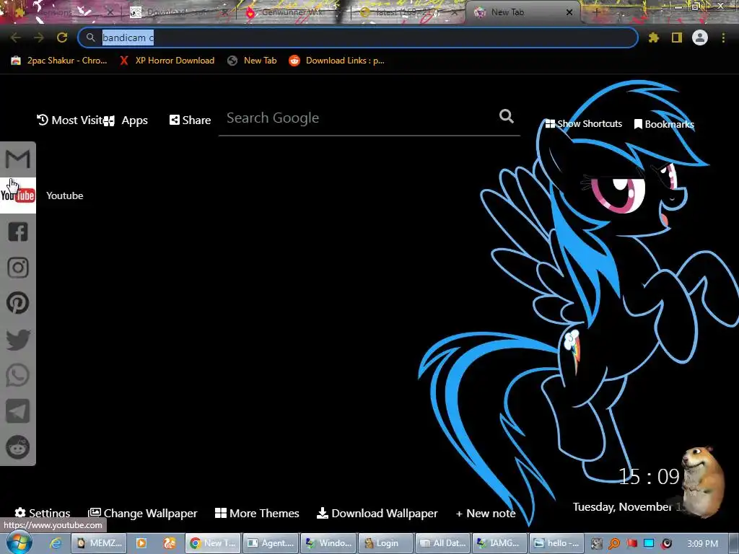Open Pinterest from the sidebar
The height and width of the screenshot is (554, 739).
pyautogui.click(x=18, y=303)
